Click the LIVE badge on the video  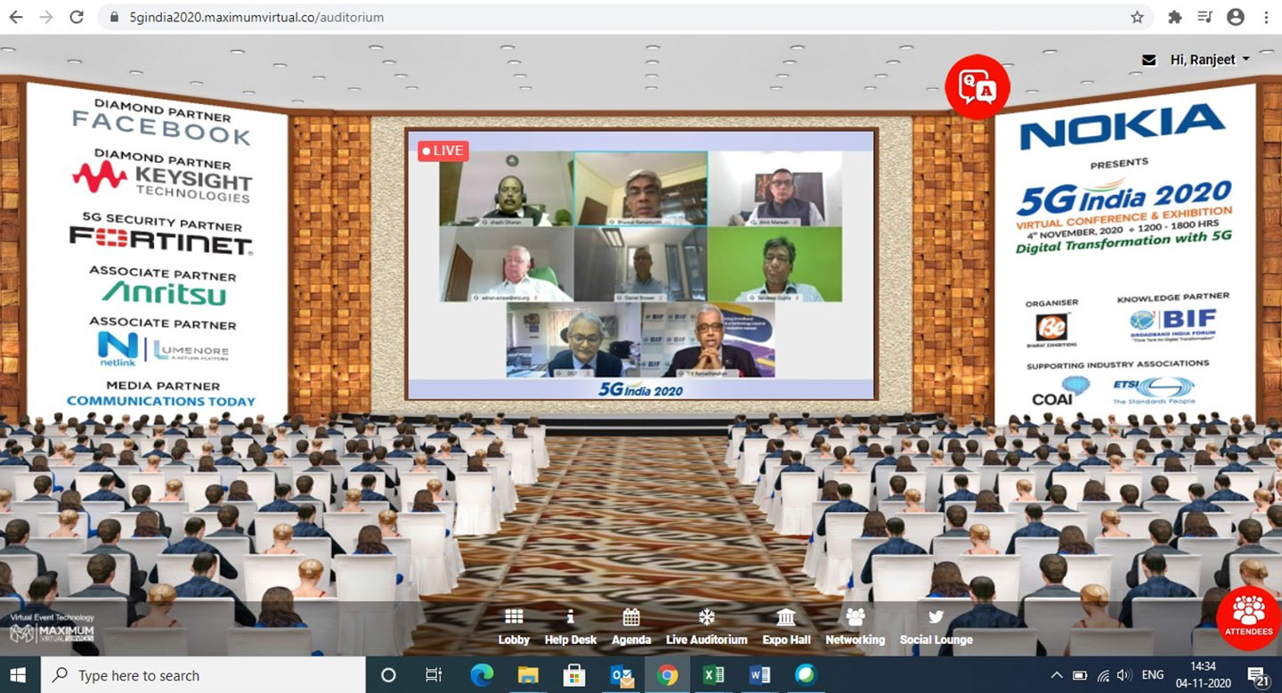coord(442,151)
